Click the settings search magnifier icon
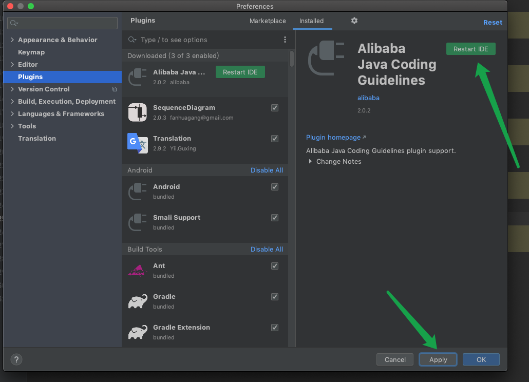Viewport: 529px width, 382px height. point(14,23)
